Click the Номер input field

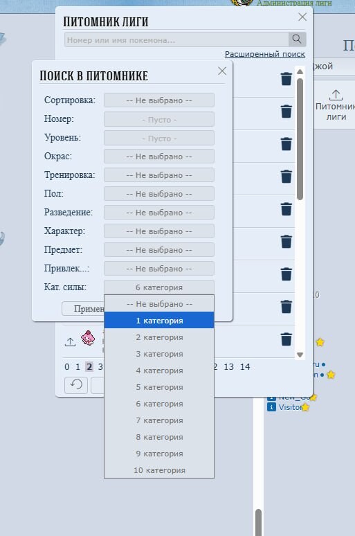[159, 119]
